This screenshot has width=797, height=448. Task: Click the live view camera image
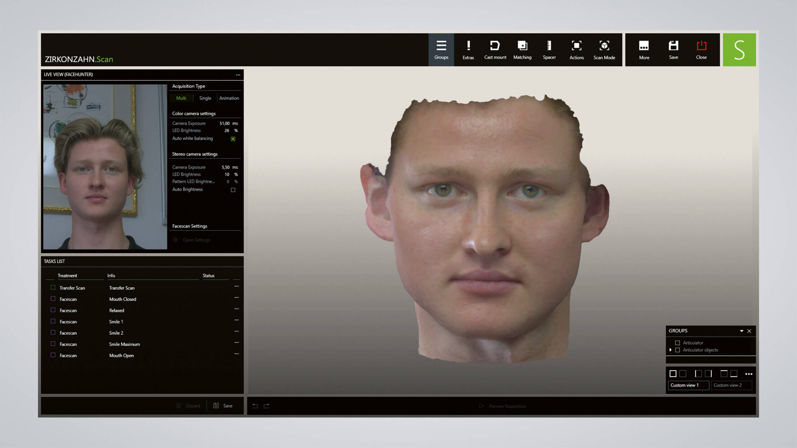tap(105, 167)
